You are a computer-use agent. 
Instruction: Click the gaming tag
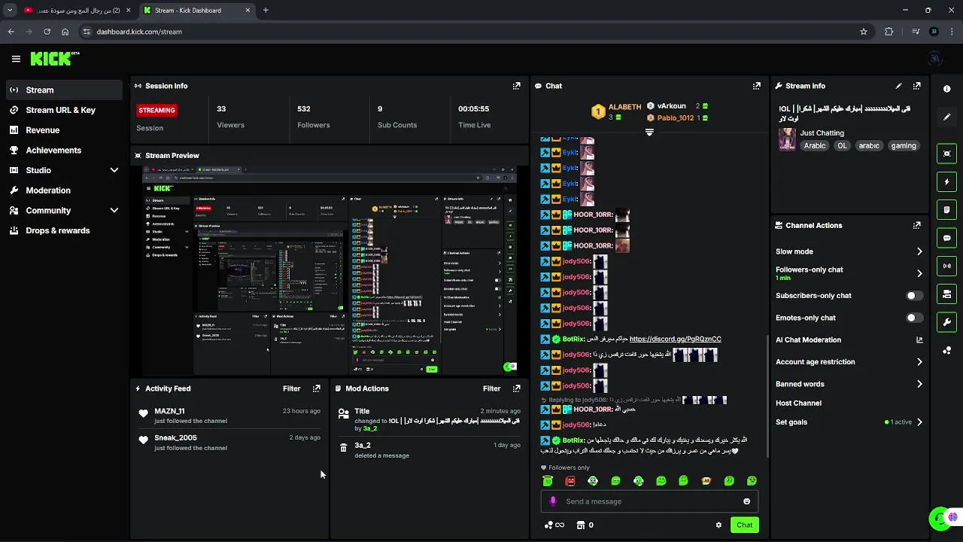pos(904,146)
